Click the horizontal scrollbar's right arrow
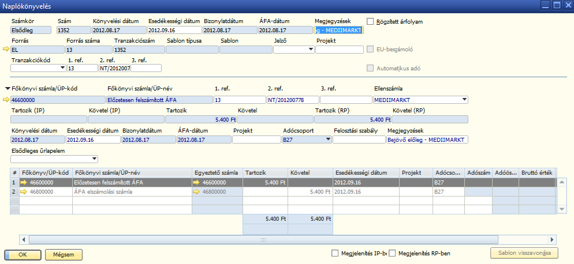Screen dimensions: 574x264 coord(552,239)
